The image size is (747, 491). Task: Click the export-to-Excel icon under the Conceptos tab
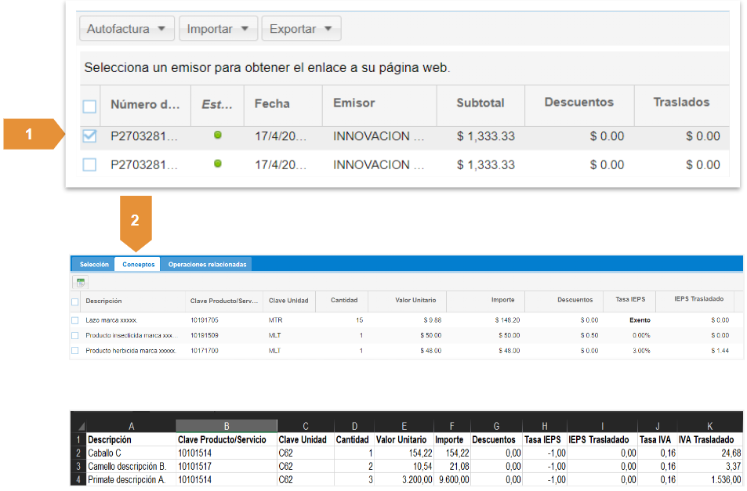(81, 282)
